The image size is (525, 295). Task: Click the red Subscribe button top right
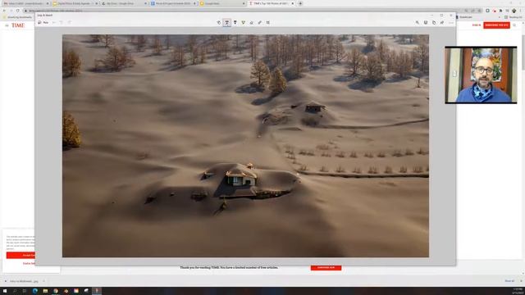496,25
